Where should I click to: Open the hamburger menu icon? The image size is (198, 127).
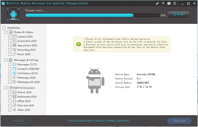[x=175, y=4]
